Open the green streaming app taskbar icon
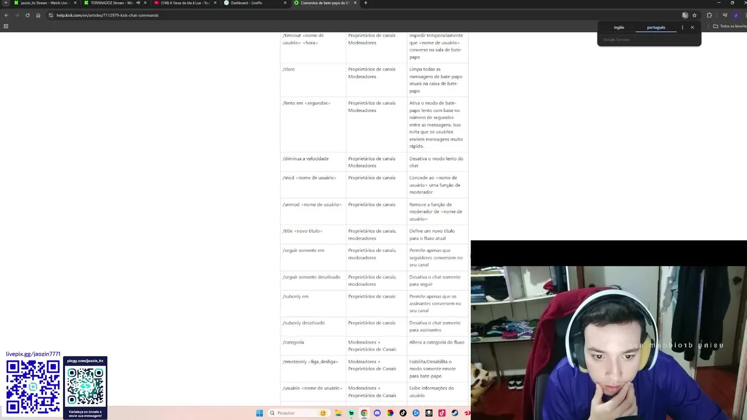Viewport: 747px width, 420px height. point(351,413)
